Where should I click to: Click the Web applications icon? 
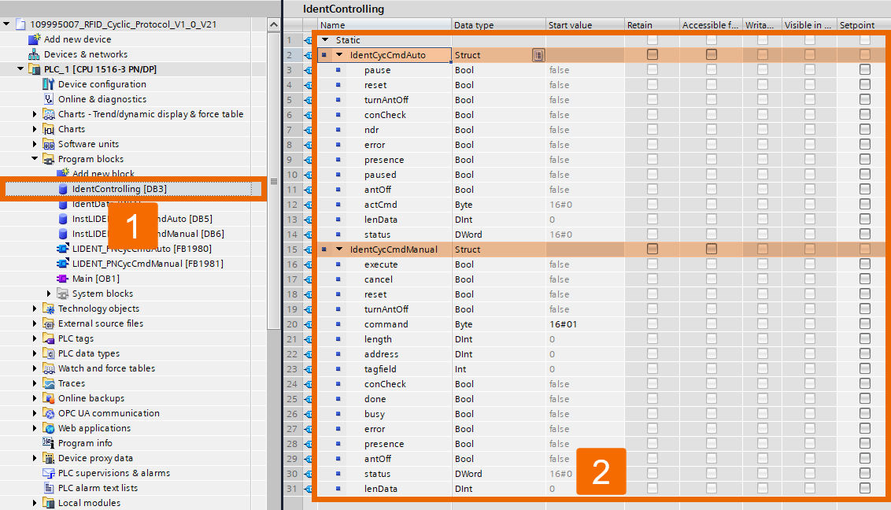(x=49, y=428)
